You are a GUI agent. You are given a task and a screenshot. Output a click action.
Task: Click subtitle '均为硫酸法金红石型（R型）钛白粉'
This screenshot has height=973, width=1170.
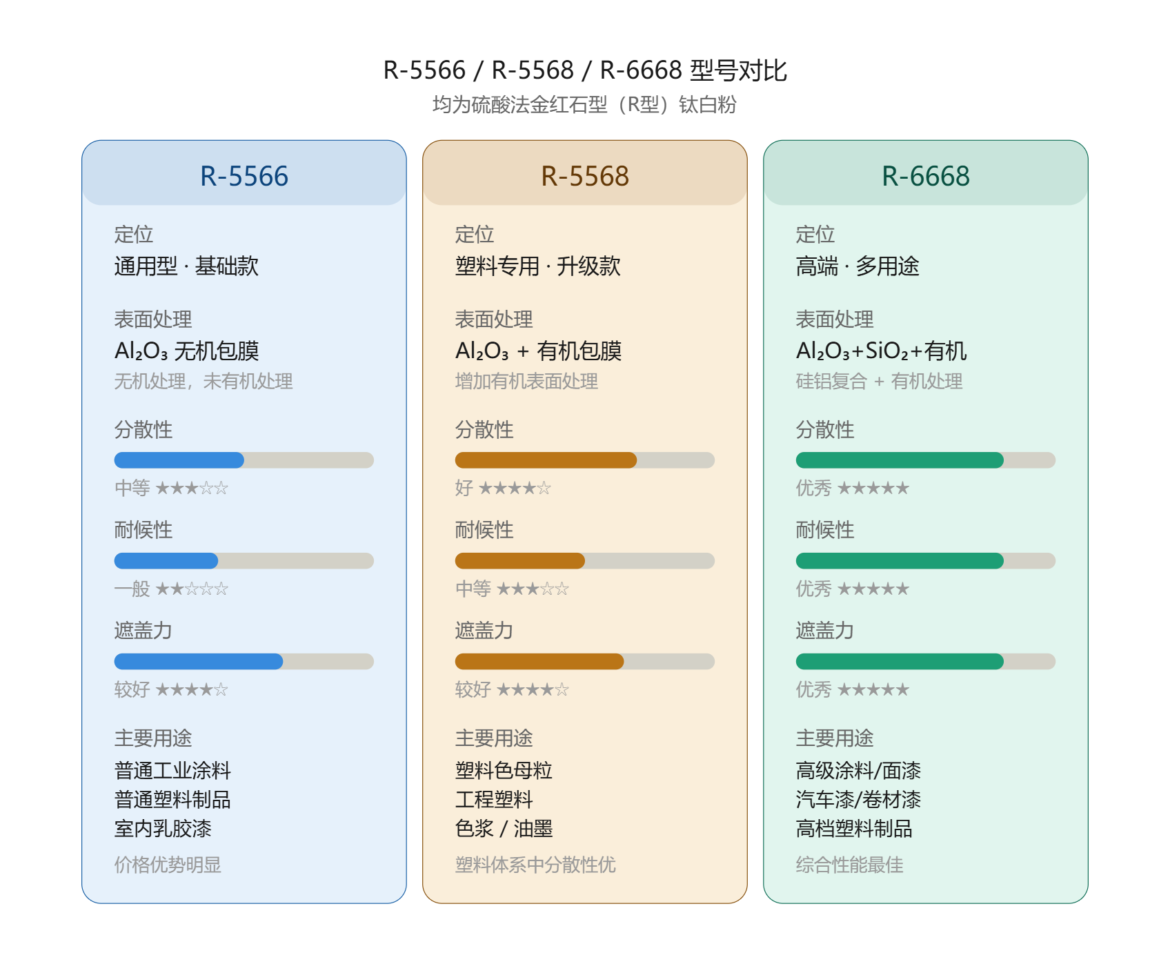(585, 105)
